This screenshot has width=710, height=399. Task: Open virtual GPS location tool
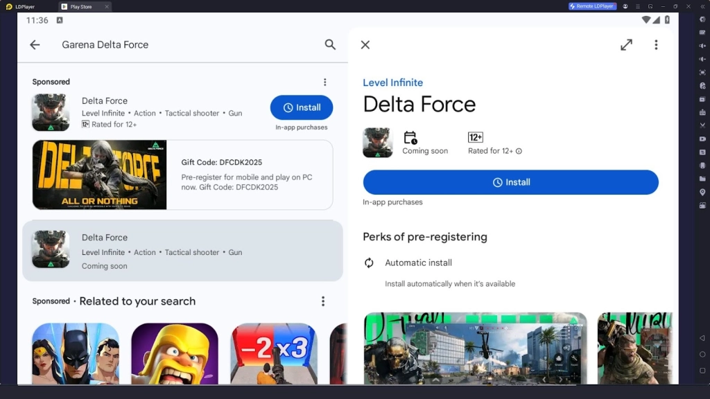pyautogui.click(x=702, y=193)
